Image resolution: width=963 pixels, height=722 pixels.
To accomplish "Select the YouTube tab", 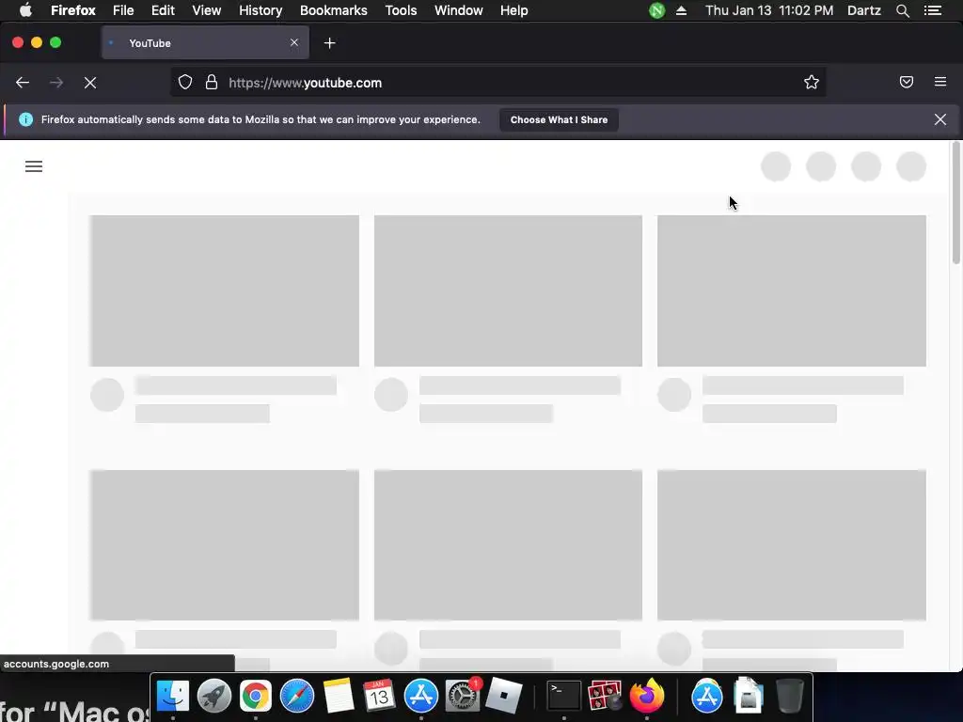I will click(205, 43).
